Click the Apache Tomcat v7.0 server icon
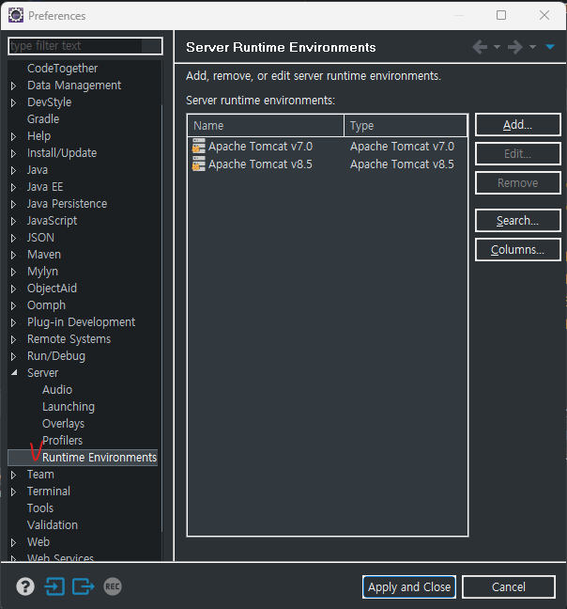The image size is (567, 609). 199,147
